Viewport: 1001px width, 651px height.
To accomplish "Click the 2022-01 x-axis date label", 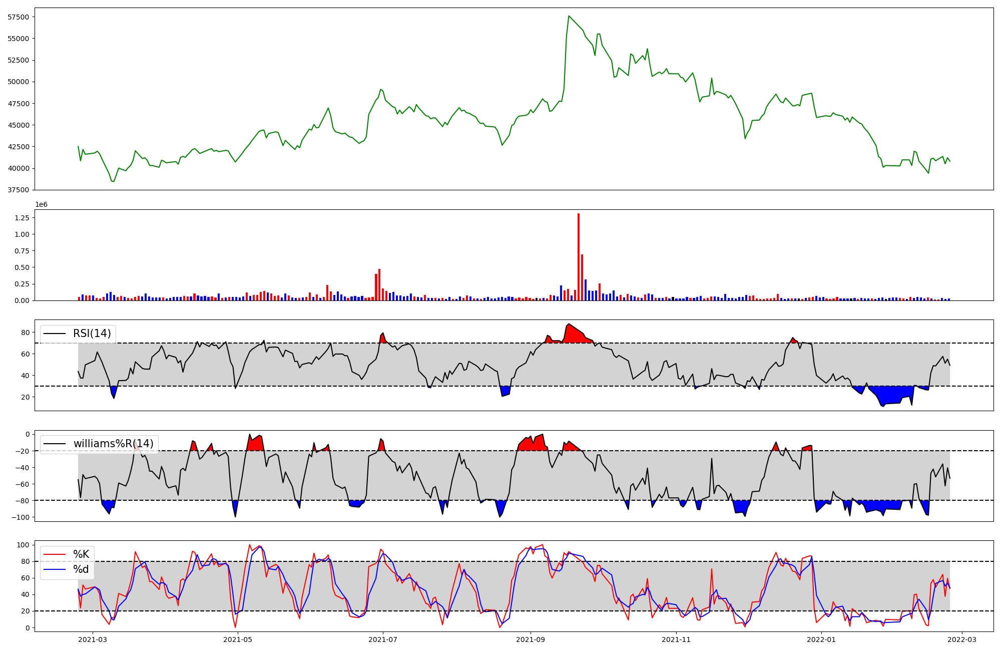I will tap(821, 639).
